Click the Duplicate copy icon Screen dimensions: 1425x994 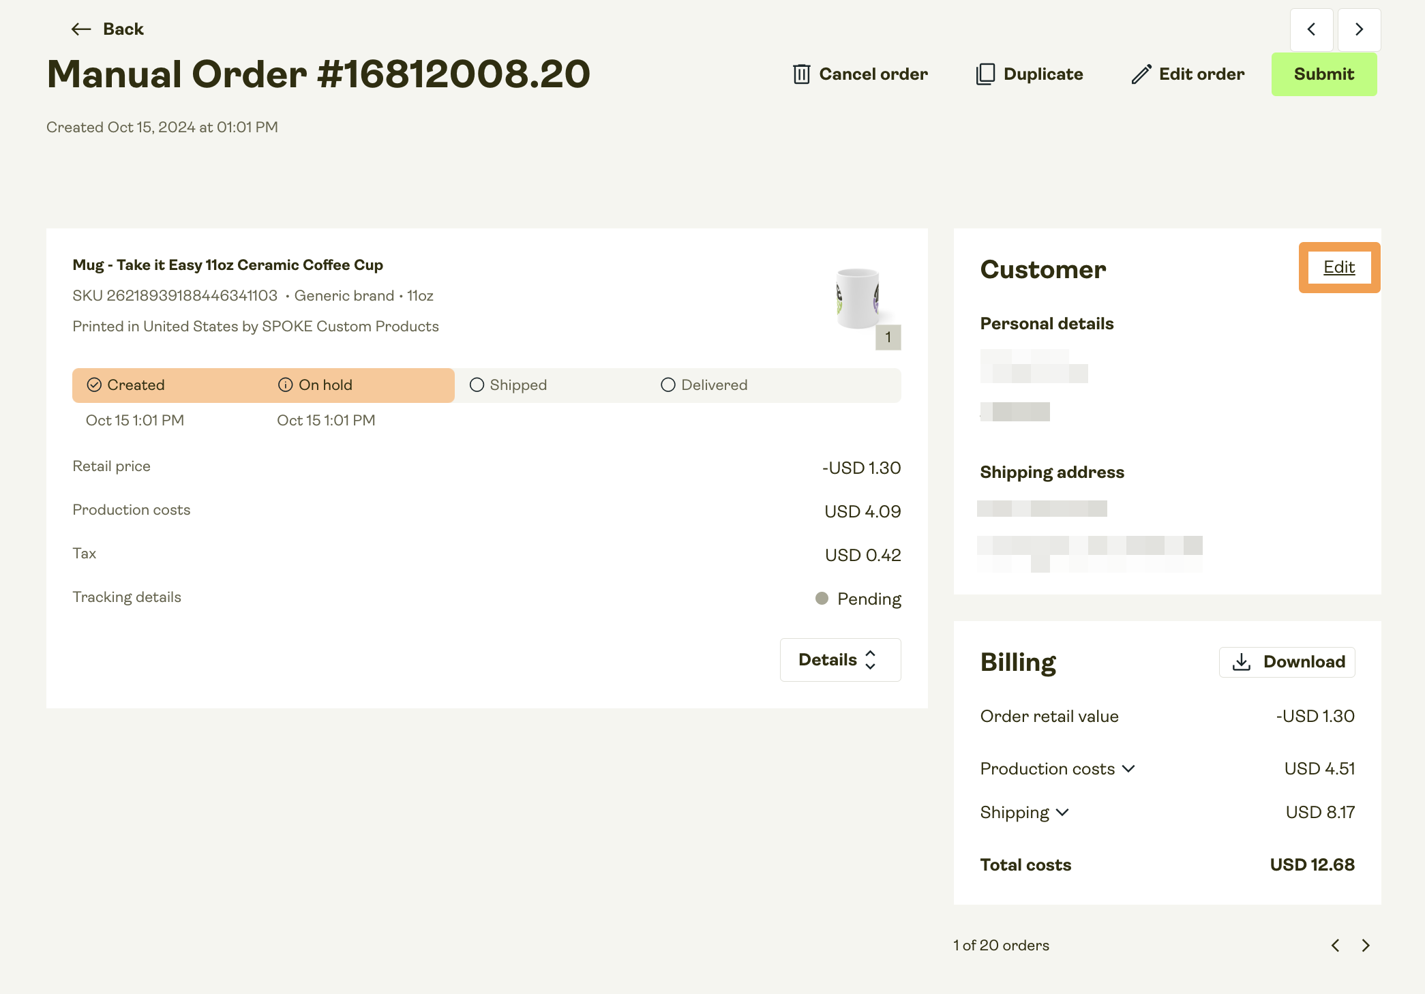(985, 74)
